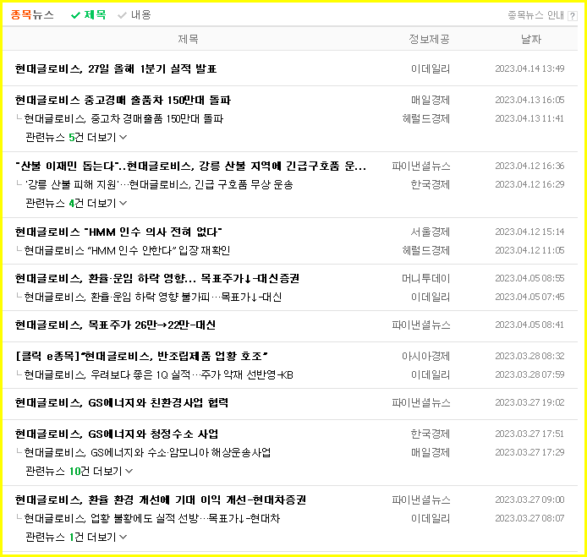
Task: Open article 업황 불황에도 실적 선방…목표가↓-현대차
Action: pyautogui.click(x=152, y=518)
